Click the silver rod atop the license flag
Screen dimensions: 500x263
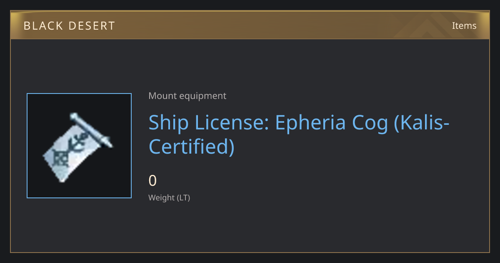(91, 129)
